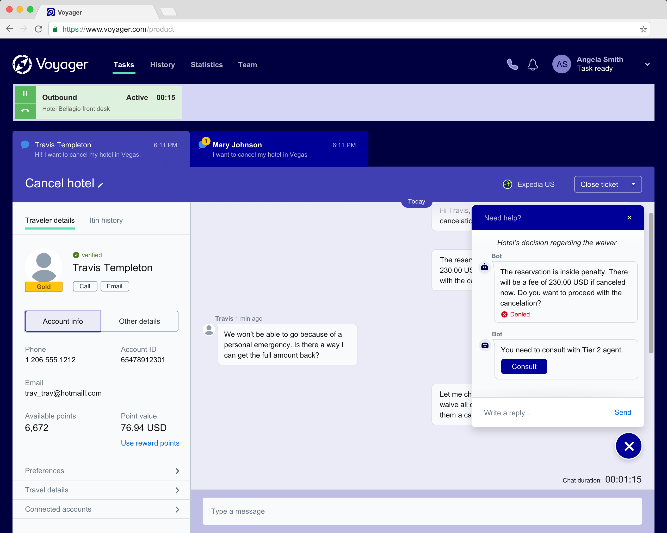This screenshot has height=533, width=667.
Task: Switch to Itin history tab
Action: (106, 220)
